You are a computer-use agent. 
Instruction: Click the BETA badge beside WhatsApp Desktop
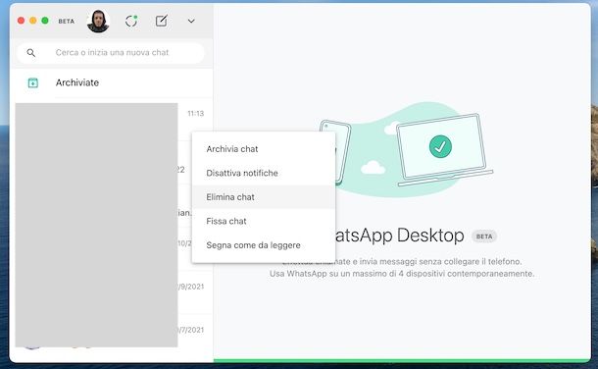coord(484,237)
